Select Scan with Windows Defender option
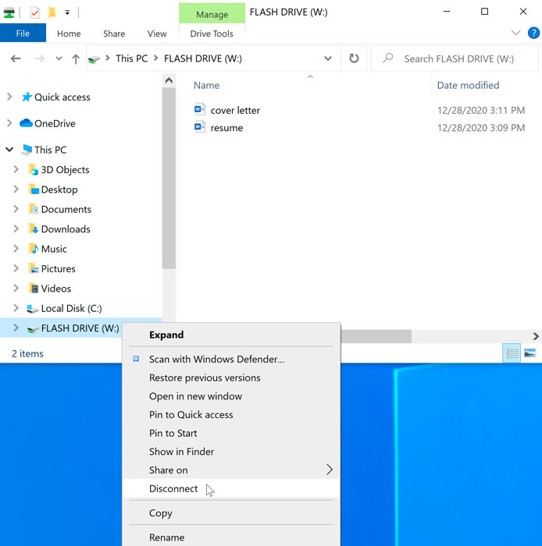The image size is (542, 546). (x=216, y=360)
